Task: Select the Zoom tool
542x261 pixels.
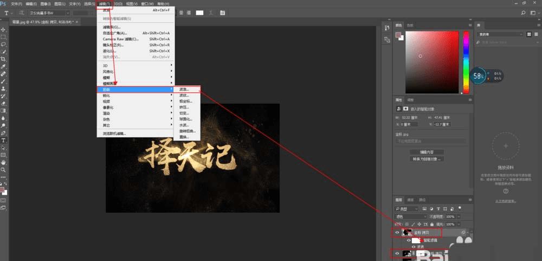Action: [x=3, y=170]
